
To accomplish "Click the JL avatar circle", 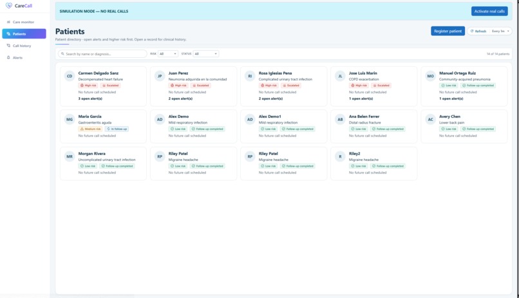I will (x=340, y=76).
